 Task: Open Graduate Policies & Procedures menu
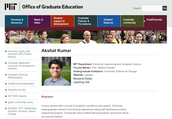click(86, 21)
